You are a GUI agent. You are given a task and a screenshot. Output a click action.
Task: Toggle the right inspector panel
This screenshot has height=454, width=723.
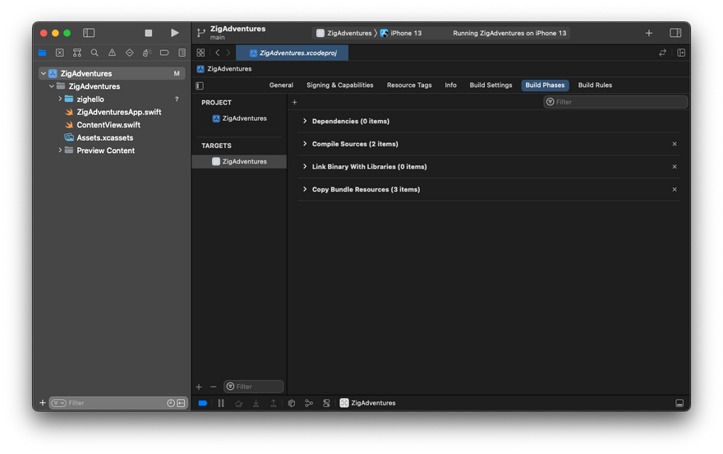675,33
